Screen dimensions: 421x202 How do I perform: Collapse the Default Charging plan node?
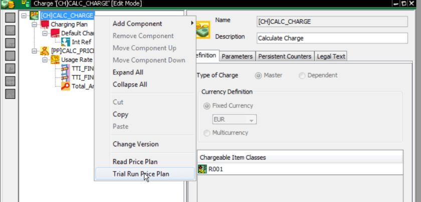coord(45,33)
